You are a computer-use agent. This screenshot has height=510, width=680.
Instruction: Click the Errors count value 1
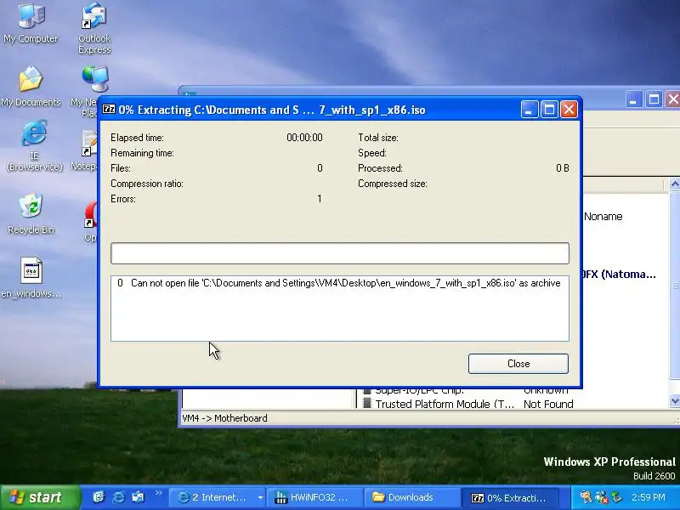point(320,199)
